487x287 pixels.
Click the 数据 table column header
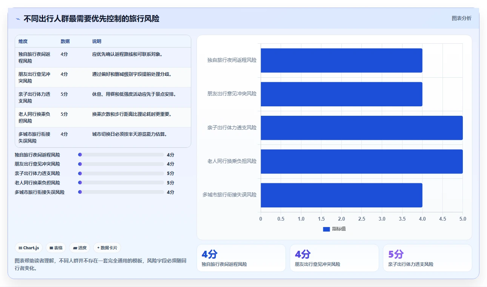65,41
